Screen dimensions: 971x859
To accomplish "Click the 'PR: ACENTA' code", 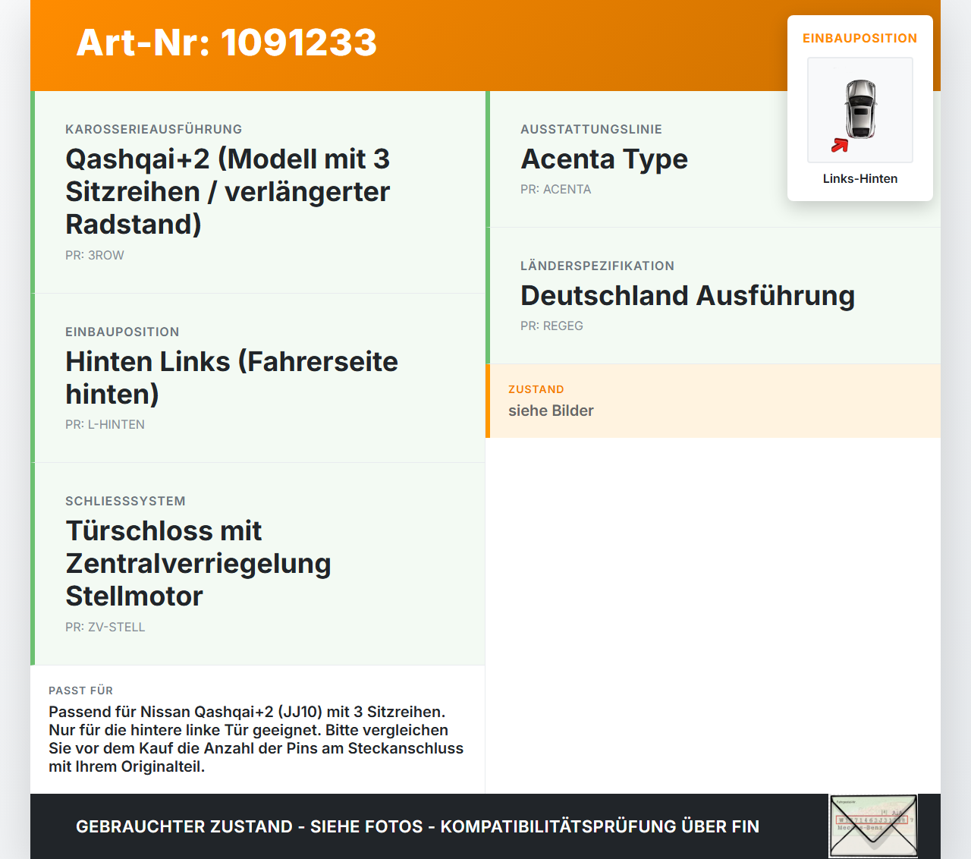I will (x=555, y=189).
